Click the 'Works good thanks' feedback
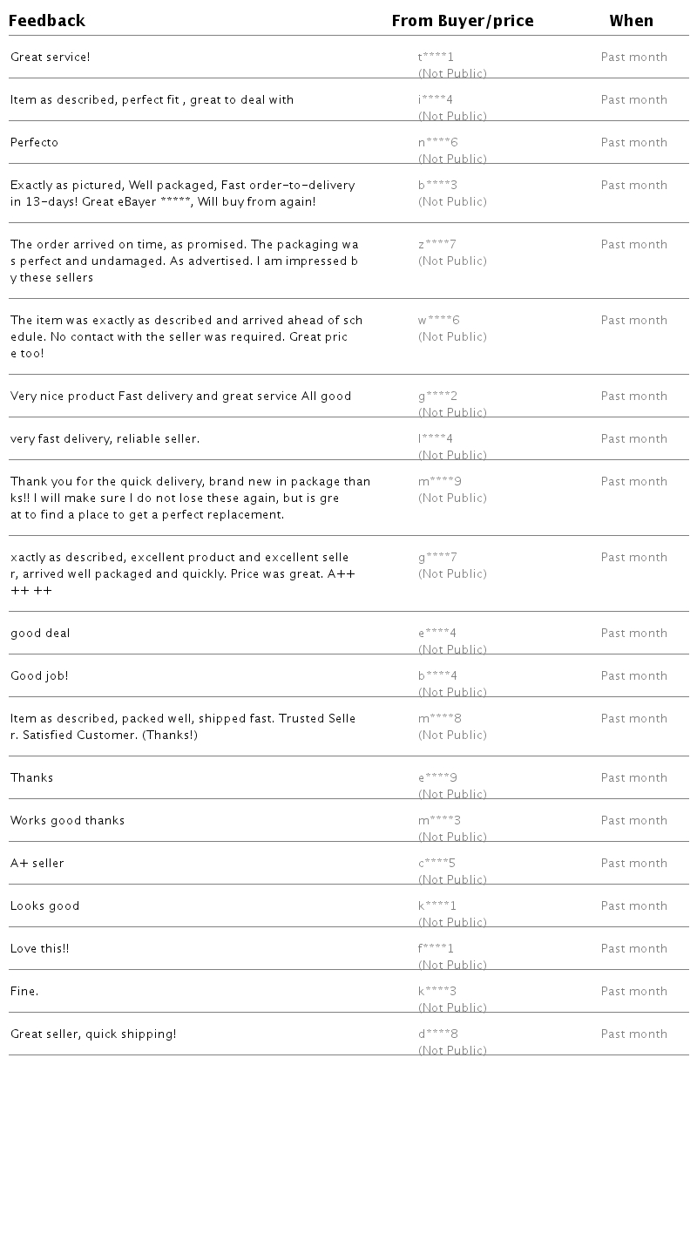Image resolution: width=697 pixels, height=1241 pixels. [x=67, y=821]
